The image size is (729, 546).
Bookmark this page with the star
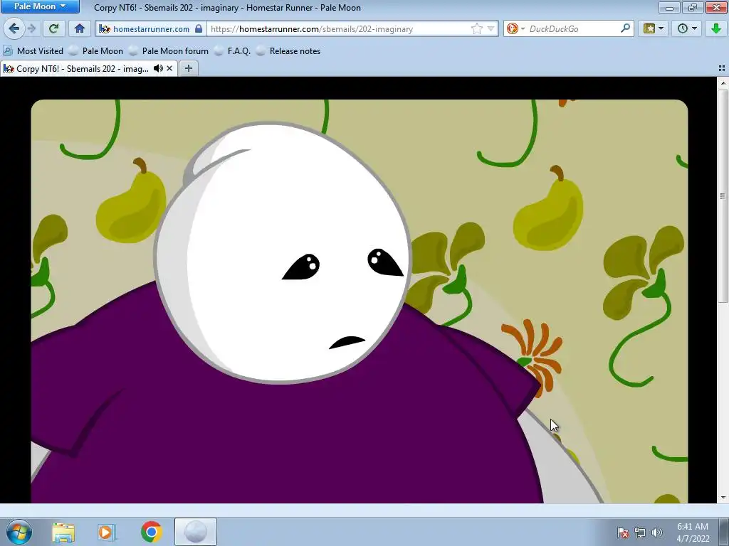point(476,28)
